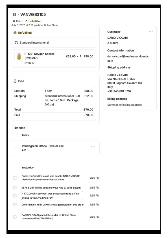Image resolution: width=168 pixels, height=238 pixels.
Task: Open the Customer card three-dot menu
Action: [x=151, y=32]
